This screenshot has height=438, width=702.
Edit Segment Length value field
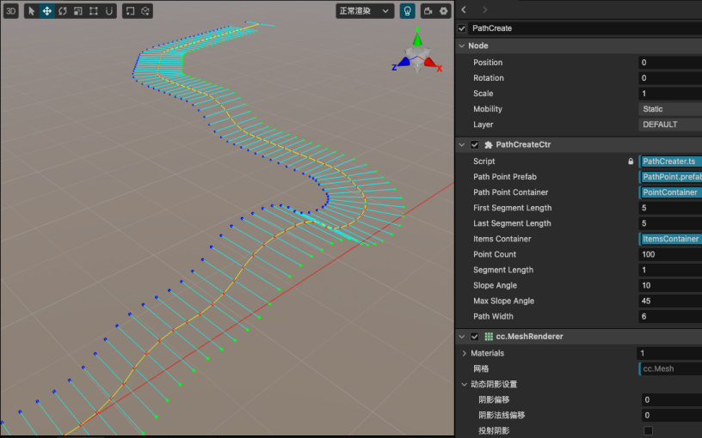pyautogui.click(x=670, y=270)
